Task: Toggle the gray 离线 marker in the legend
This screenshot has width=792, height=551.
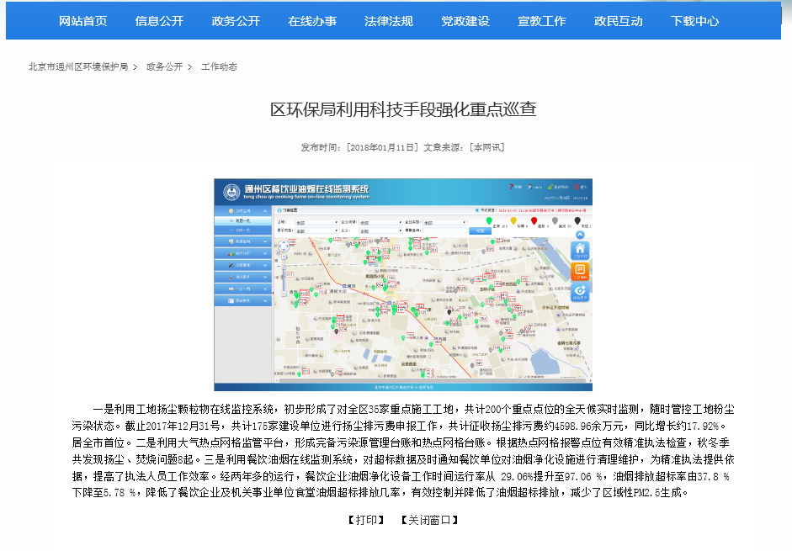Action: click(x=555, y=221)
